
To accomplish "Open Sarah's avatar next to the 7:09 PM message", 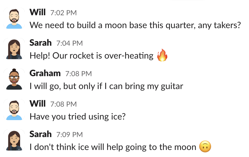I will [x=14, y=140].
